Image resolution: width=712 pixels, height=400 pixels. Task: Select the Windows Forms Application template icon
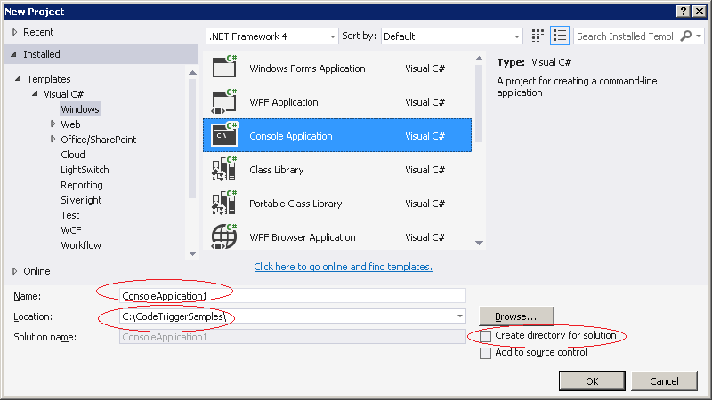pos(224,68)
